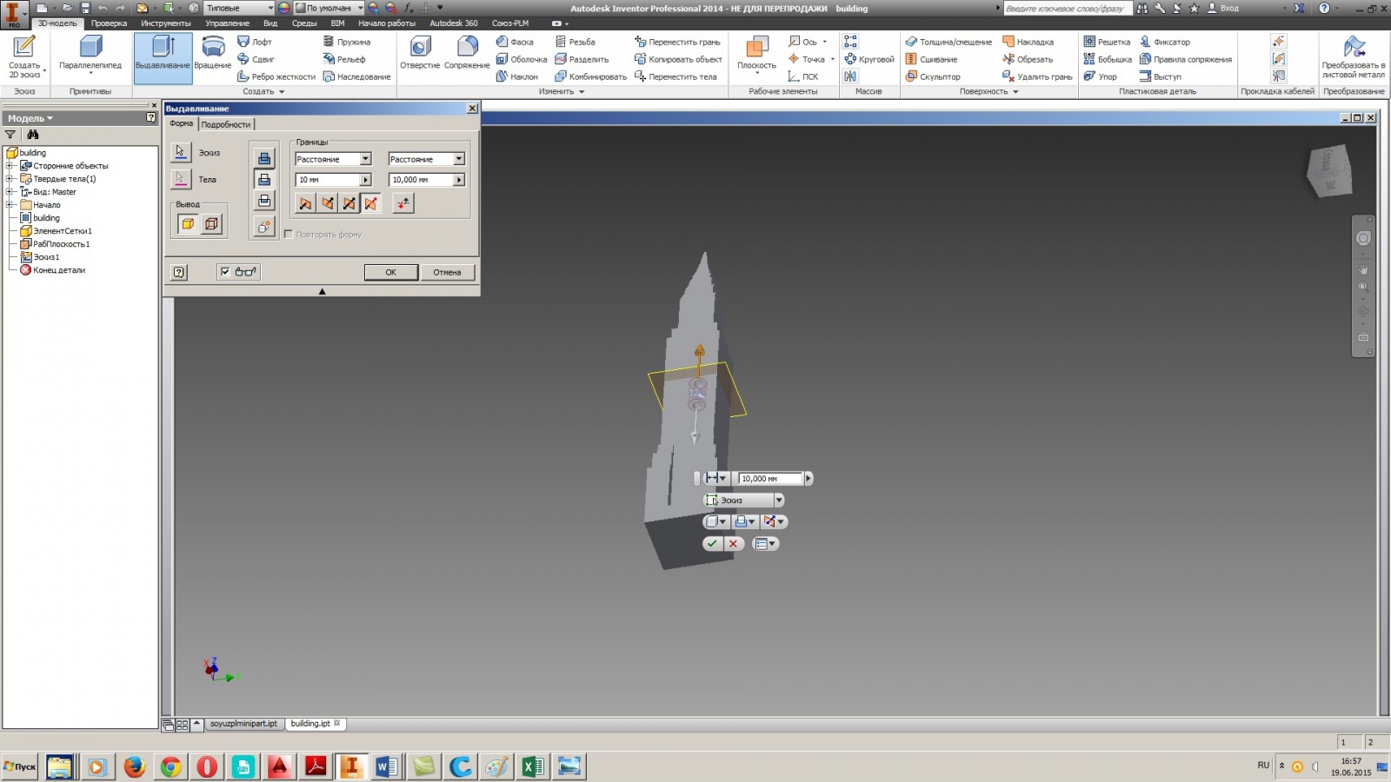Choose the first extrude direction button
This screenshot has width=1391, height=782.
[x=305, y=203]
